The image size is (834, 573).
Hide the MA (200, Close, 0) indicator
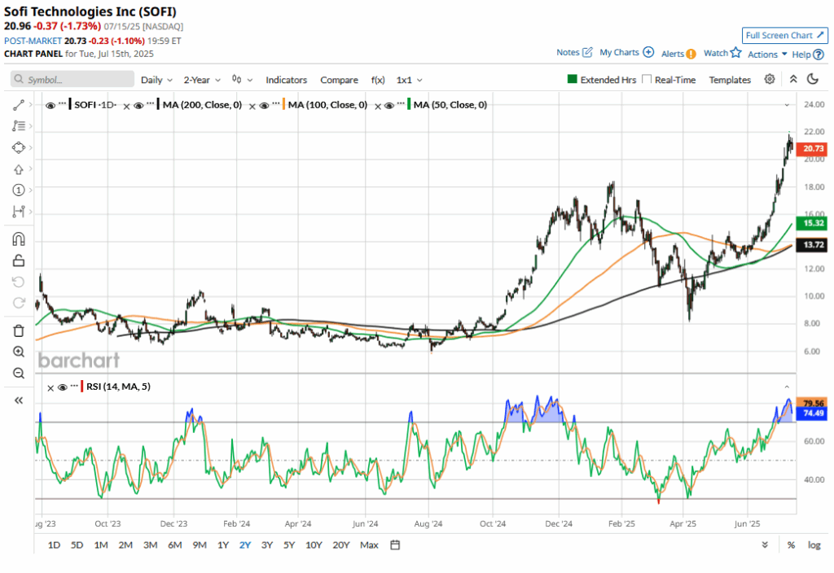(139, 105)
